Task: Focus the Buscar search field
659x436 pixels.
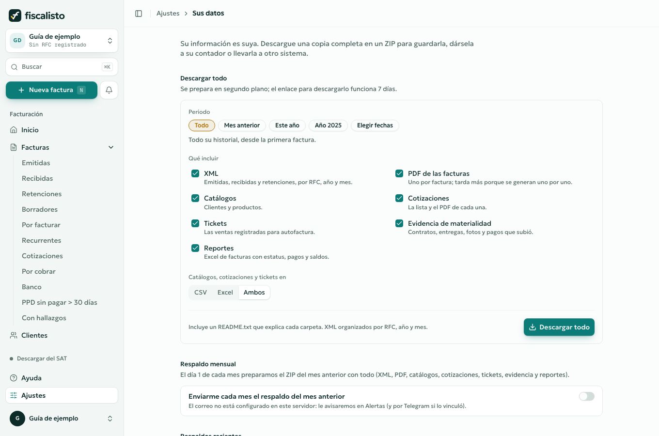Action: tap(62, 67)
